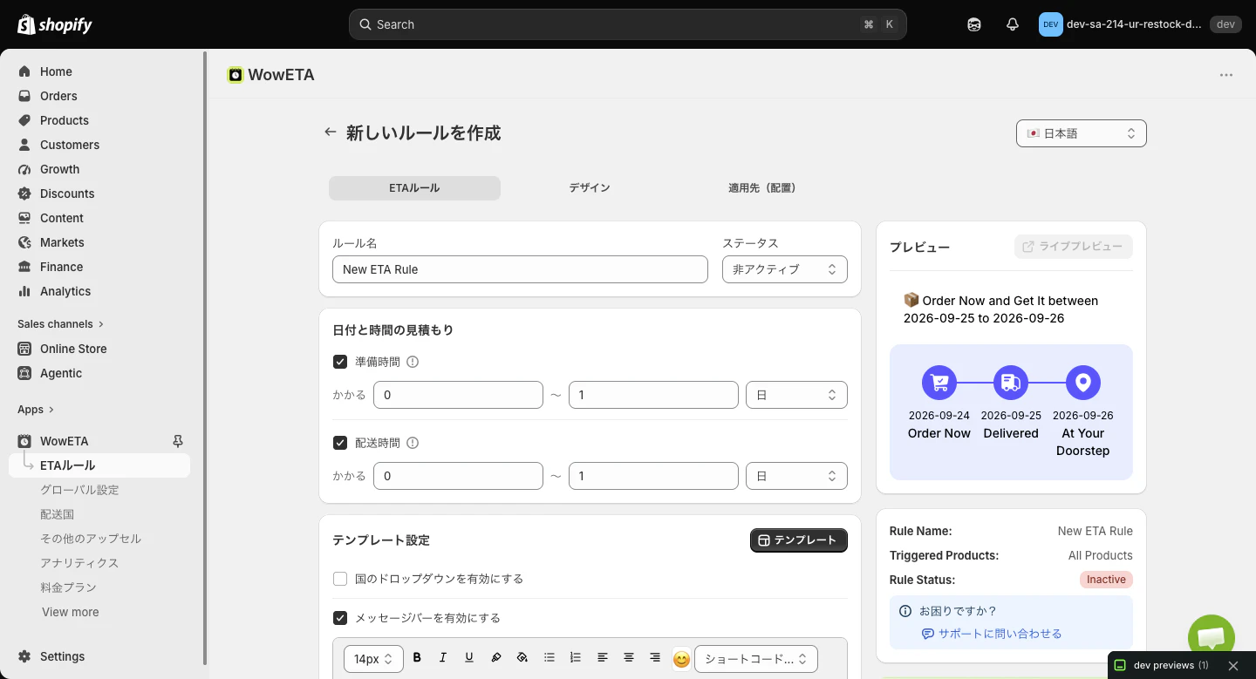Toggle italic formatting in editor

click(443, 658)
